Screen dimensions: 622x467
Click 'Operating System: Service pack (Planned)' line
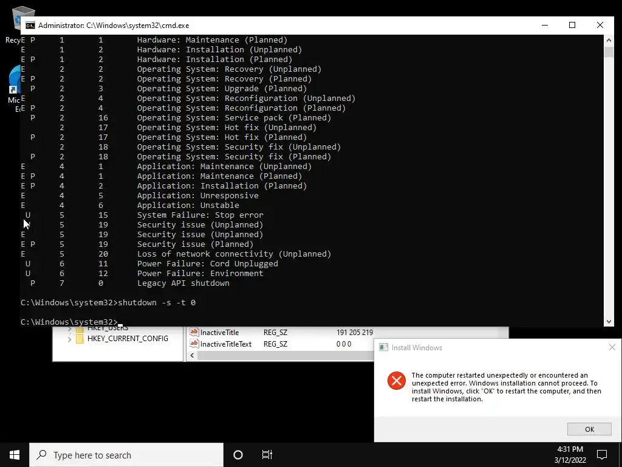pos(234,117)
